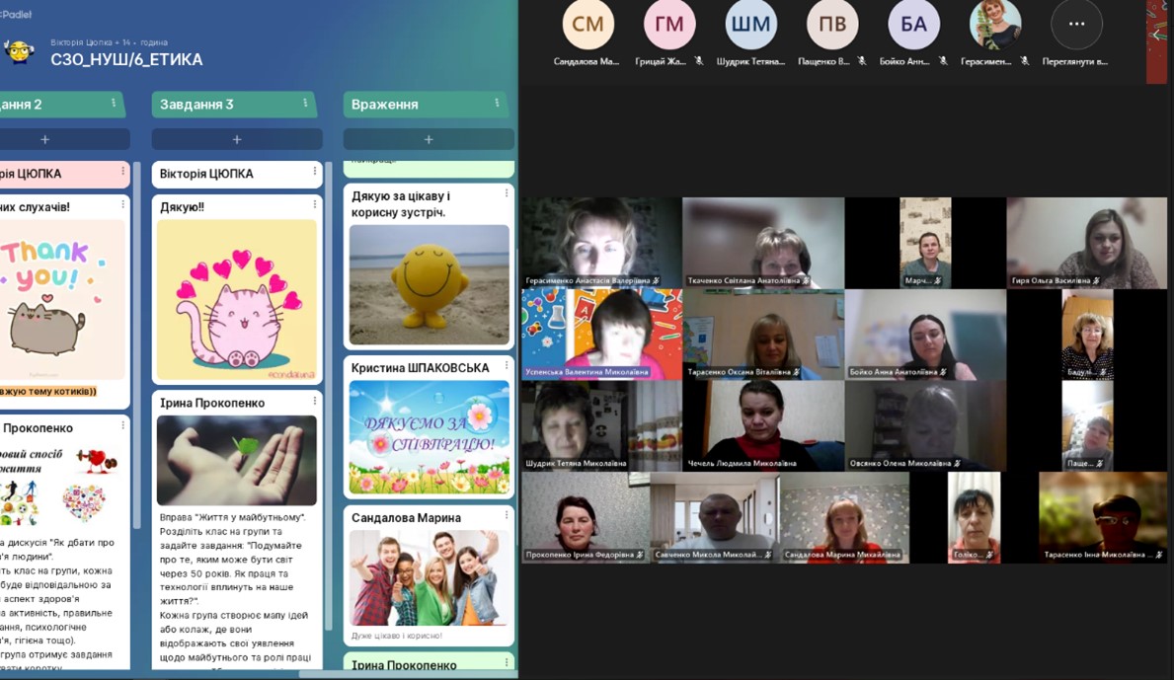Add a post under the Завдання 3 column
The height and width of the screenshot is (680, 1174).
tap(237, 139)
